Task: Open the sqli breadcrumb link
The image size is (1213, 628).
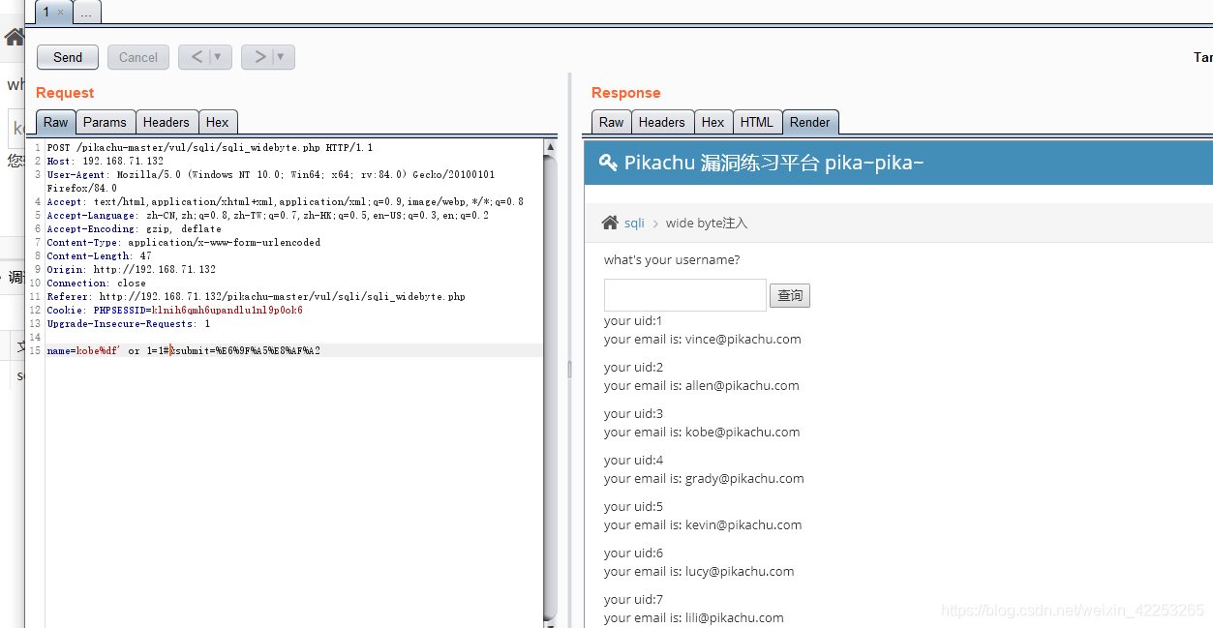Action: (x=634, y=223)
